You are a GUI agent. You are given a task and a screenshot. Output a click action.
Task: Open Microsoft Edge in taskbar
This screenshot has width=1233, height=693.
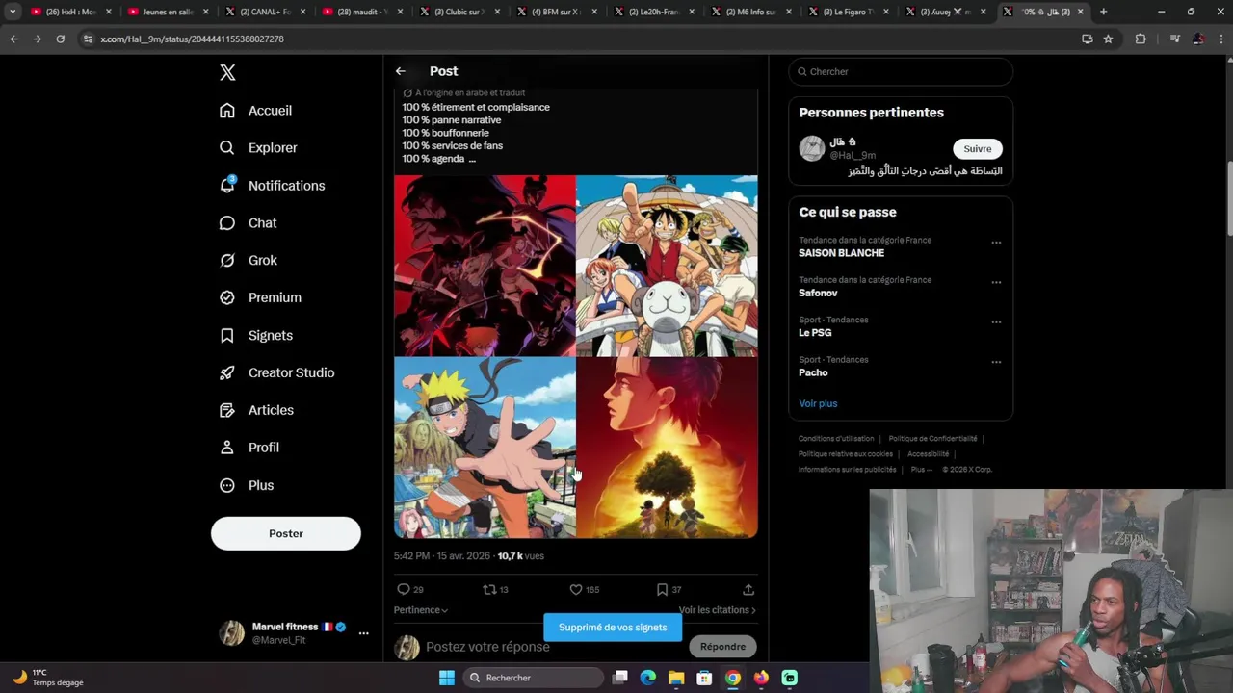648,678
